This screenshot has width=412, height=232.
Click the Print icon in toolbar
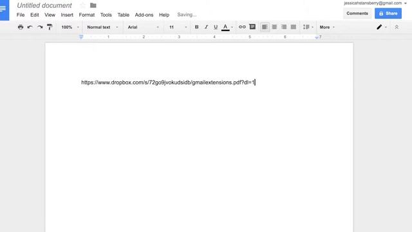(x=21, y=27)
